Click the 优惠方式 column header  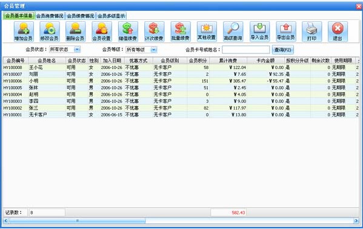point(138,61)
